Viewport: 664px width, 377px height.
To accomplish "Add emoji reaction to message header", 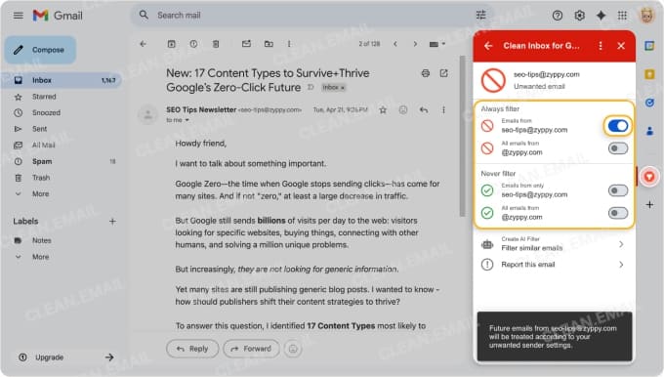I will point(403,110).
